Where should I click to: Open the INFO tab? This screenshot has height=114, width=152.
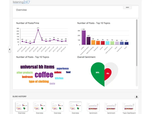[127, 7]
